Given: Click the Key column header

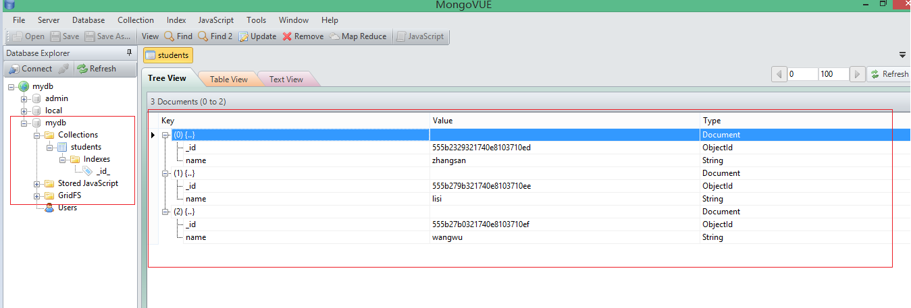Looking at the screenshot, I should tap(294, 121).
